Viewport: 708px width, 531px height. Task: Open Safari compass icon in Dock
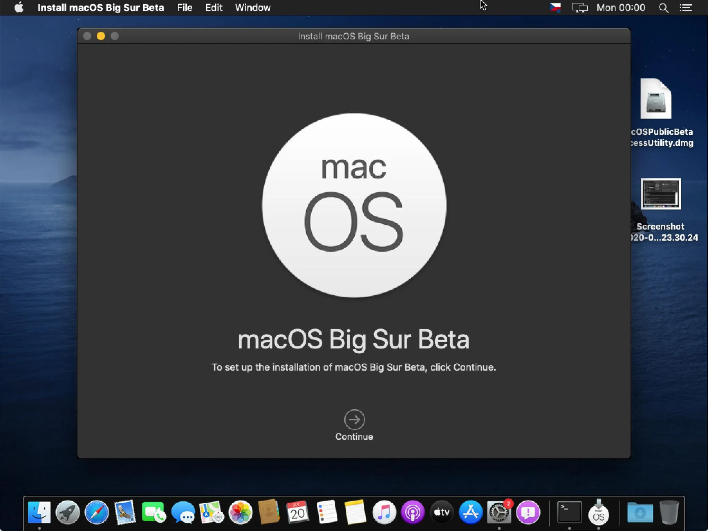[x=97, y=512]
